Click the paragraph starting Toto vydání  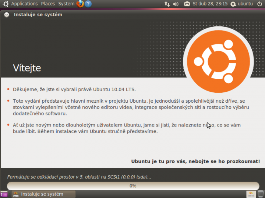[131, 107]
